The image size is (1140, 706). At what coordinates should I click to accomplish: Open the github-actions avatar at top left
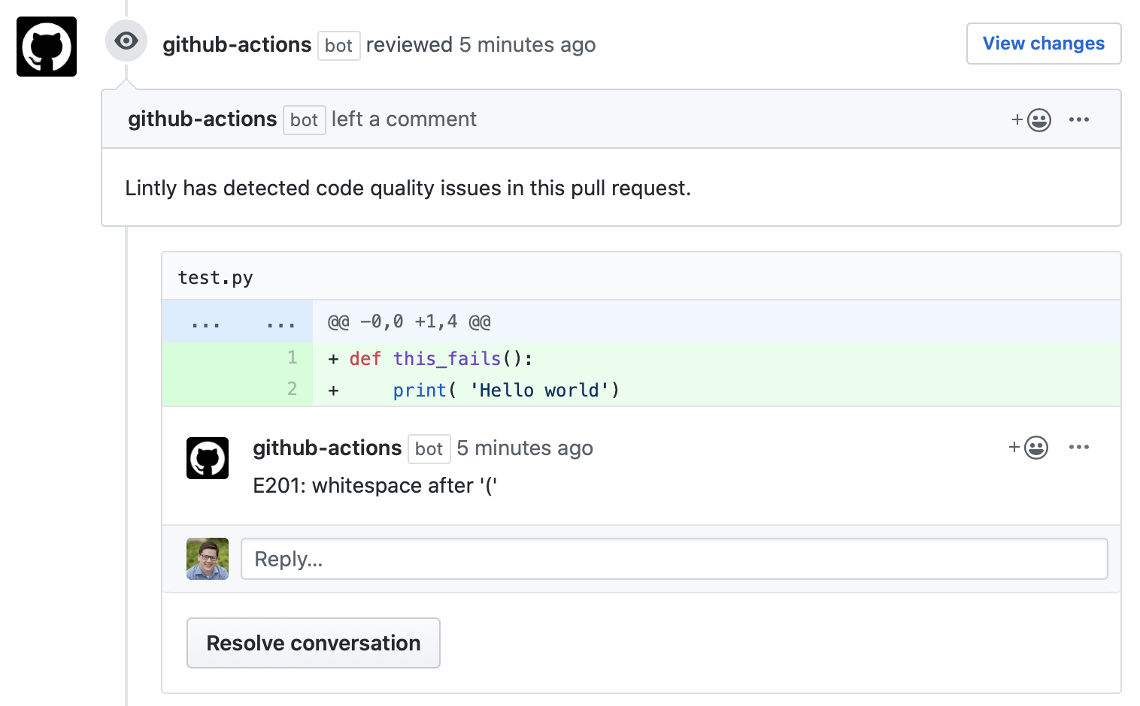click(47, 47)
